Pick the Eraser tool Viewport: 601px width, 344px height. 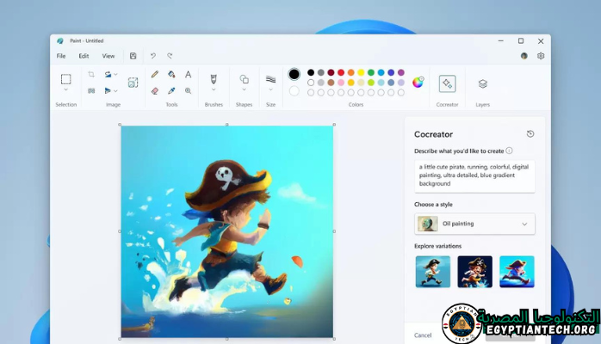click(155, 90)
